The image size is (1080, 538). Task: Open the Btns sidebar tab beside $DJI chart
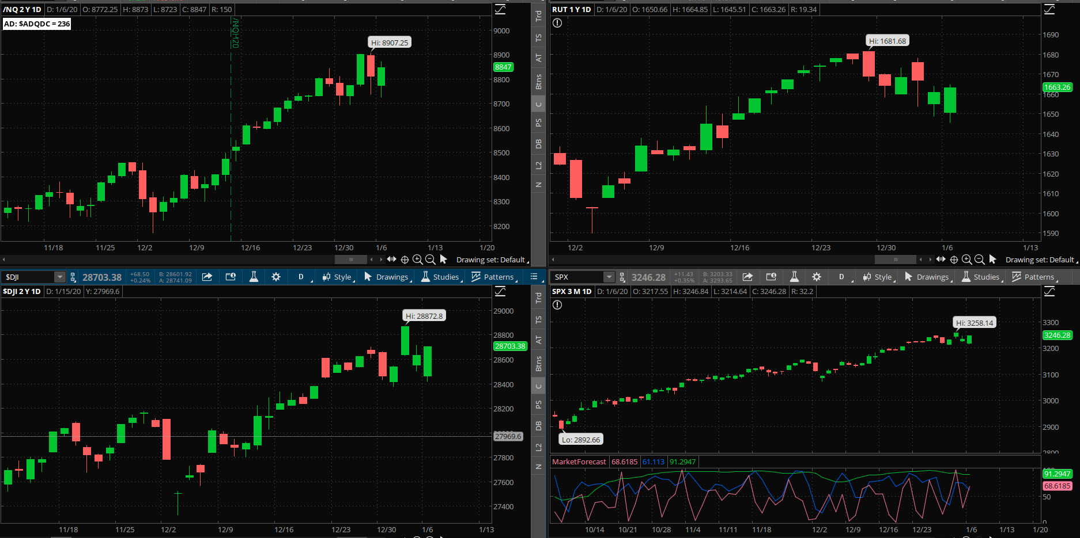pos(538,364)
